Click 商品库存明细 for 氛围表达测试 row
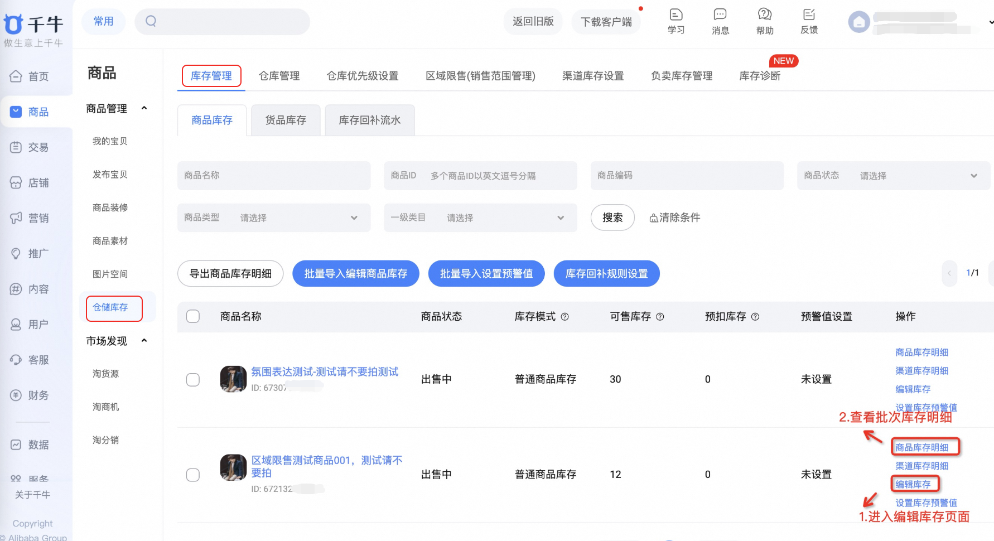Image resolution: width=994 pixels, height=541 pixels. coord(921,352)
